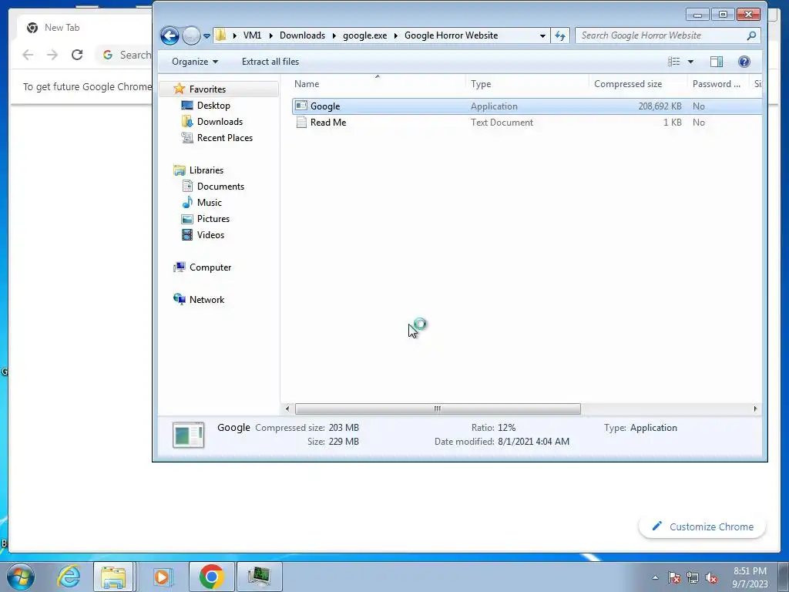Open the view options dropdown arrow
This screenshot has height=592, width=789.
coord(690,62)
